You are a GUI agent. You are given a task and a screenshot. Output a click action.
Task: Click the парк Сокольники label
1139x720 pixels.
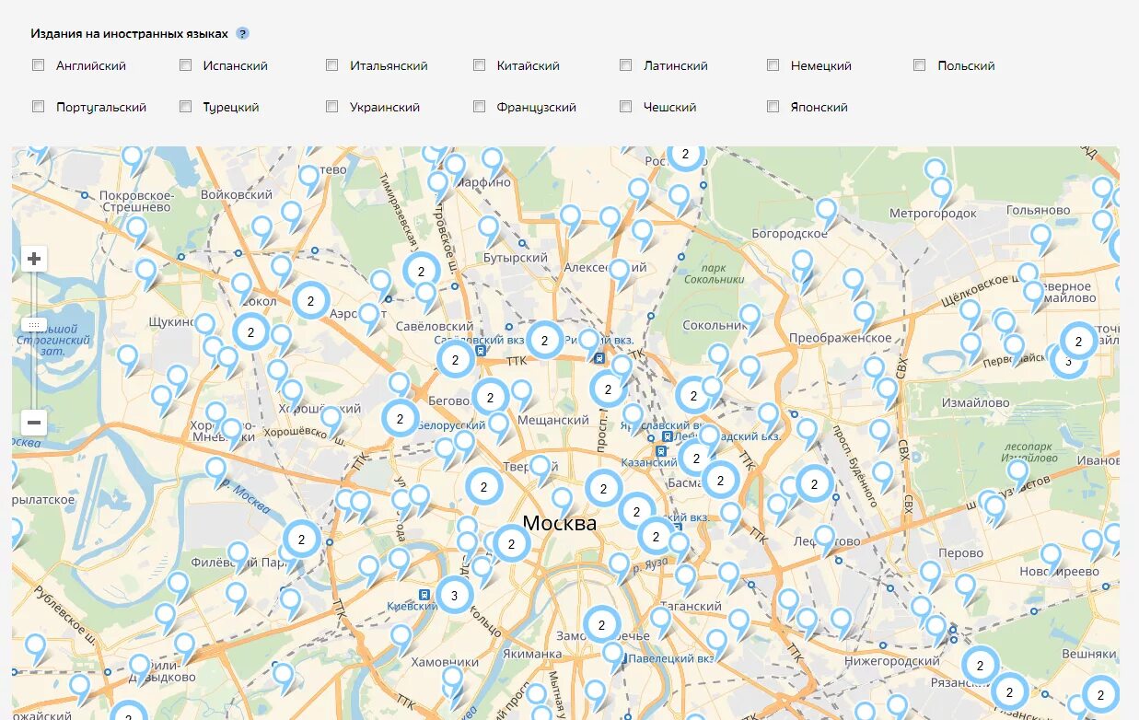[x=714, y=273]
